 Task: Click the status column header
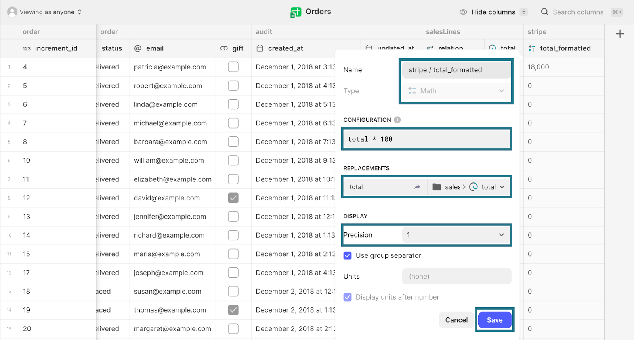(x=113, y=48)
